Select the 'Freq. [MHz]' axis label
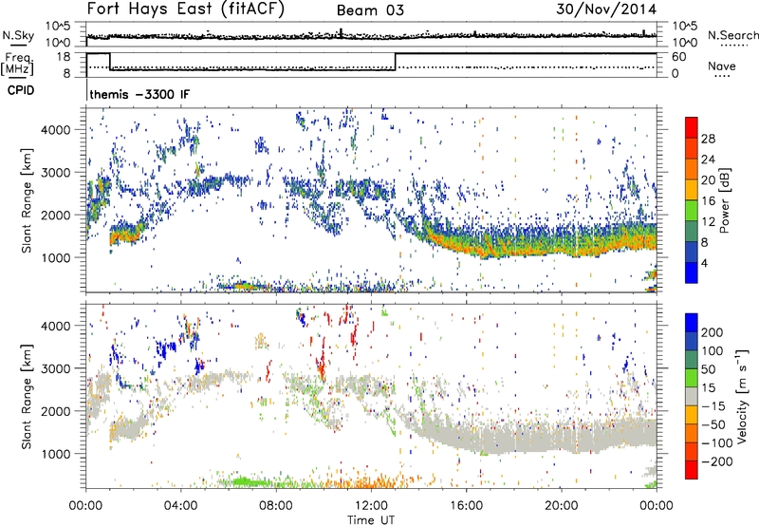Image resolution: width=759 pixels, height=526 pixels. (x=17, y=64)
